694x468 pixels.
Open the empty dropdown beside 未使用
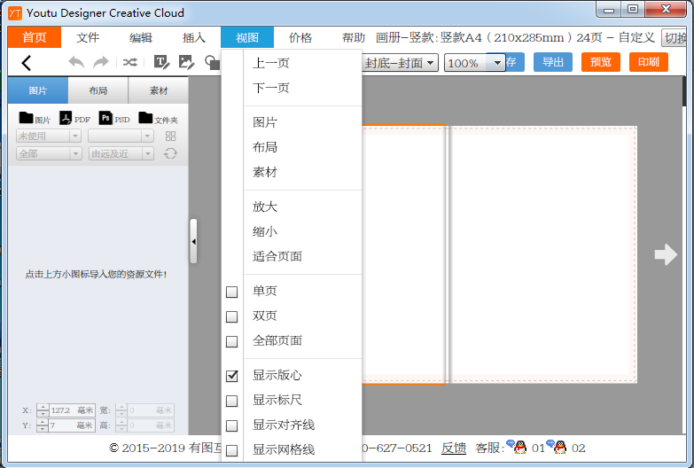pyautogui.click(x=121, y=136)
